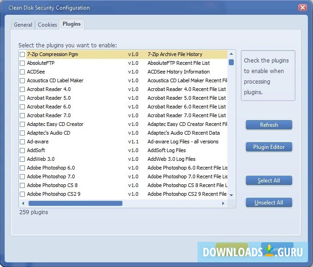Select the 'Adobe Photoshop CS 8' plugin name
Image resolution: width=313 pixels, height=267 pixels.
pyautogui.click(x=52, y=185)
